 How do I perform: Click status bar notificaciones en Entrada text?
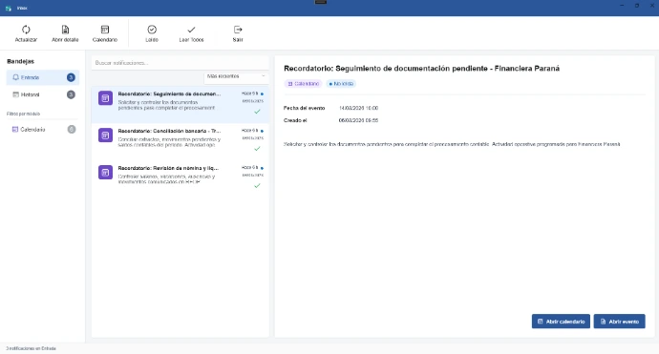(32, 348)
